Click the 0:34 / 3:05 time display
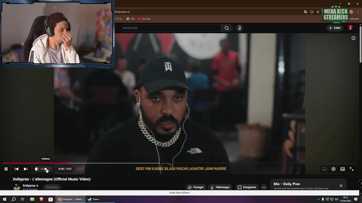 tap(65, 169)
